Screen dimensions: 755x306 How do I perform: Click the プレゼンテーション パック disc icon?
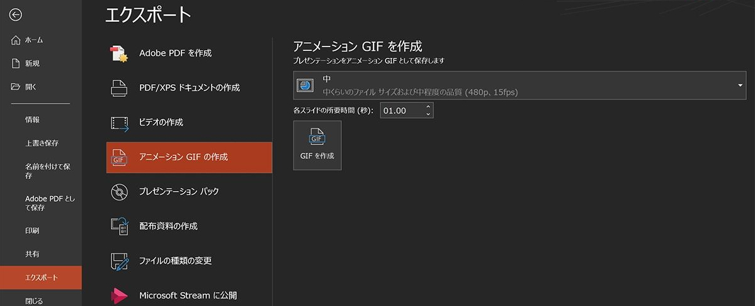[x=118, y=192]
